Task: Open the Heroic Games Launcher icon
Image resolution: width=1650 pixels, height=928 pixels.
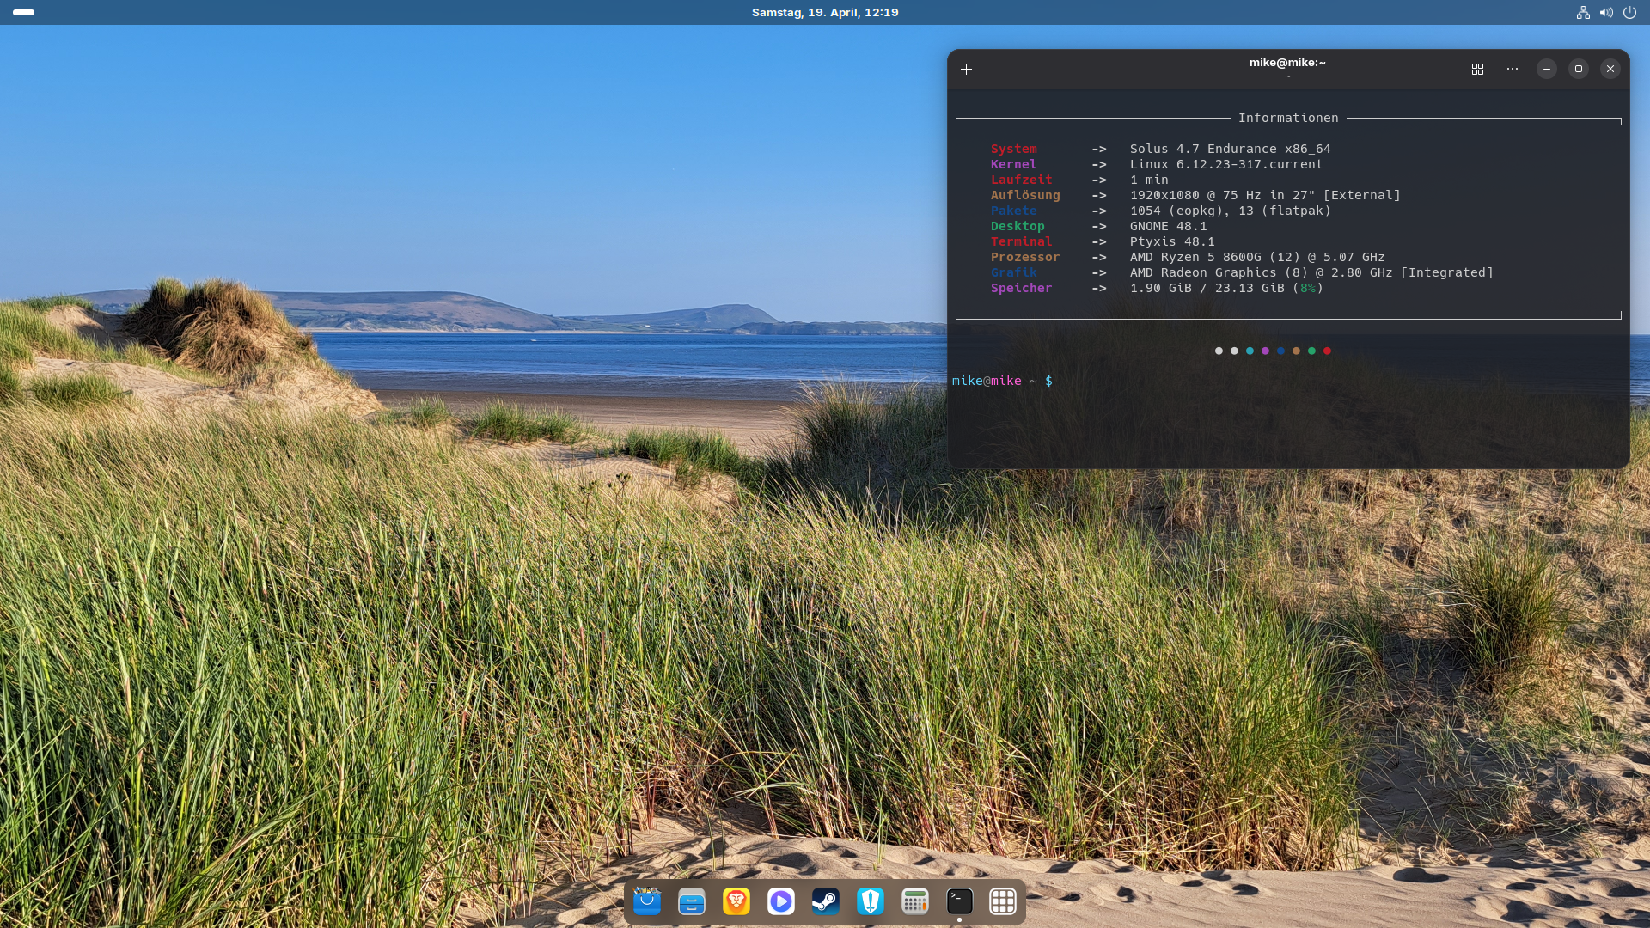Action: (x=871, y=901)
